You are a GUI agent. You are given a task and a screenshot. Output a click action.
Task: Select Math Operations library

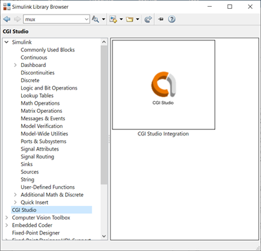click(40, 103)
